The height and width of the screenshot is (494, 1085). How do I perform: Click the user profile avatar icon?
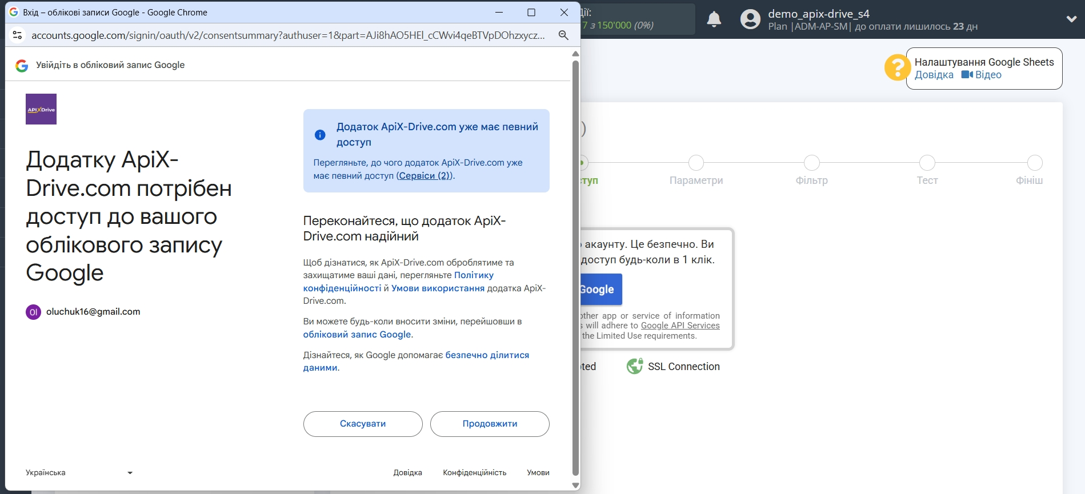(x=750, y=19)
